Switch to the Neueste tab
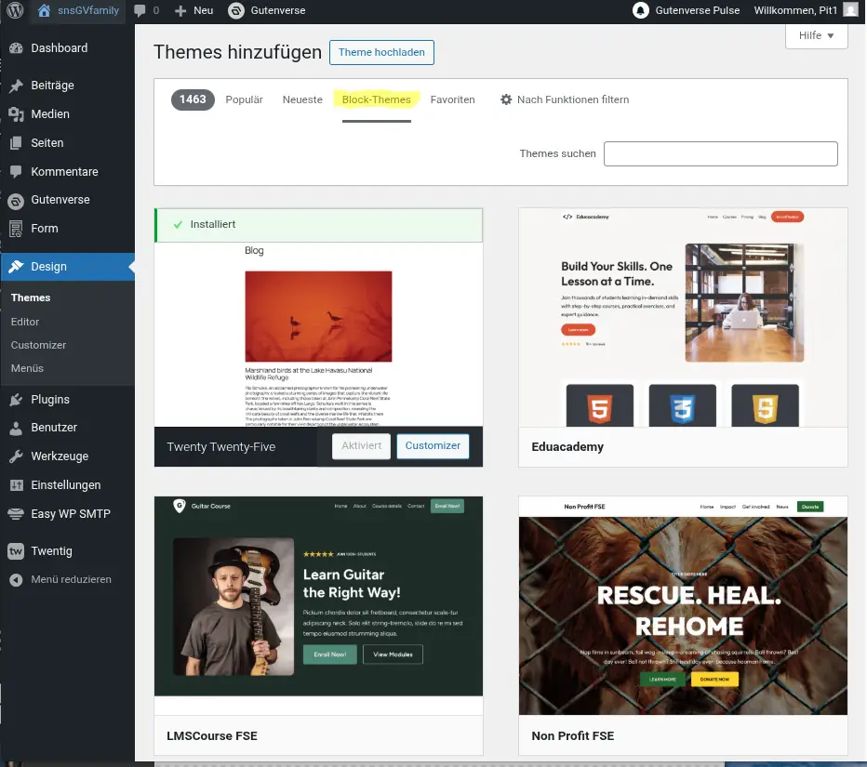This screenshot has height=767, width=867. click(x=302, y=99)
